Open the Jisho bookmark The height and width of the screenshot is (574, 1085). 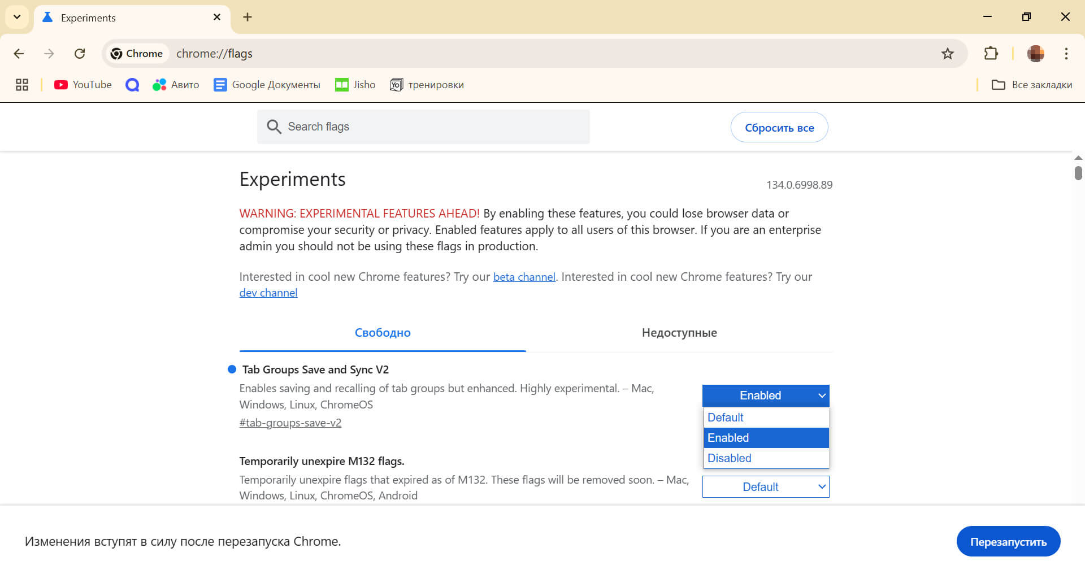click(355, 85)
